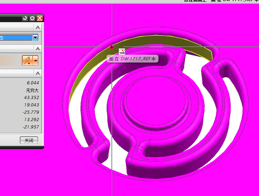The width and height of the screenshot is (259, 196).
Task: Click the 无穷大 result value
Action: click(33, 90)
